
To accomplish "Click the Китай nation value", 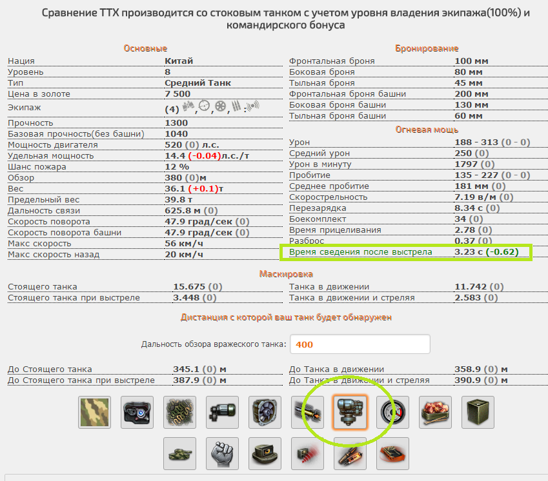I will point(179,61).
